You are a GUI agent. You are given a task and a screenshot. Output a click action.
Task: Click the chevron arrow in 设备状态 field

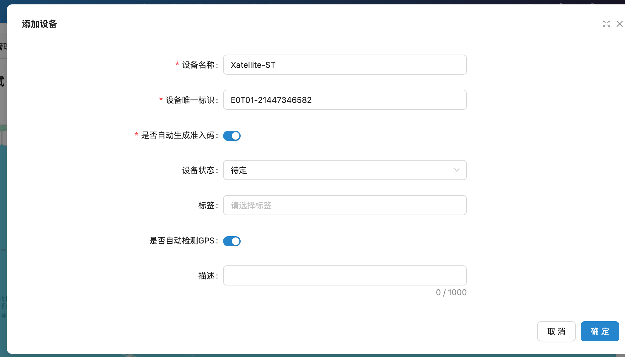457,170
